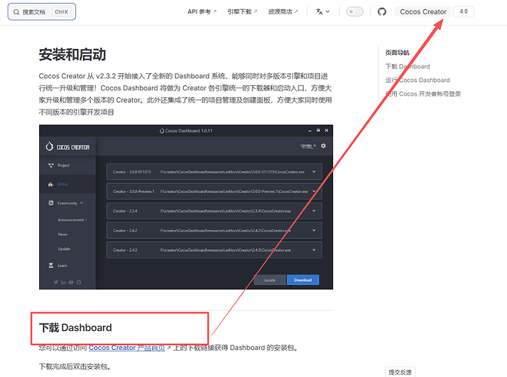Click the Project icon in Dashboard sidebar
Screen dimensions: 507x377
tap(51, 165)
